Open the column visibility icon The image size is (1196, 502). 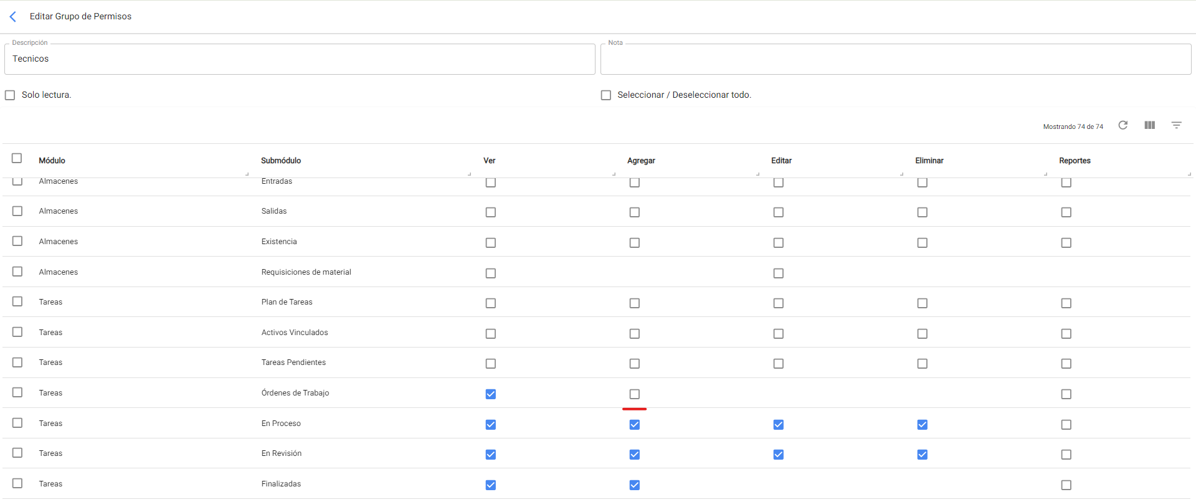pyautogui.click(x=1149, y=125)
